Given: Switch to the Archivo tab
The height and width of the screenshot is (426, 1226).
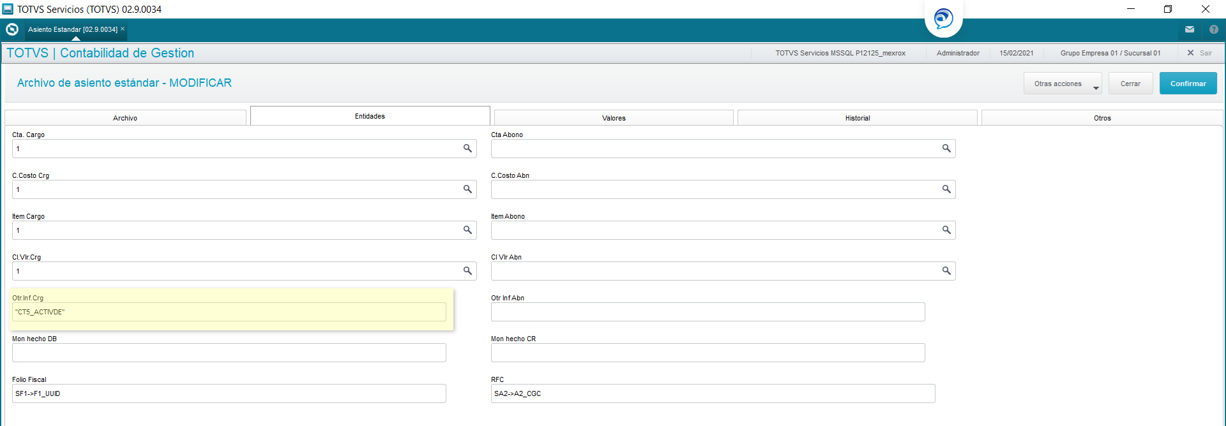Looking at the screenshot, I should click(125, 118).
